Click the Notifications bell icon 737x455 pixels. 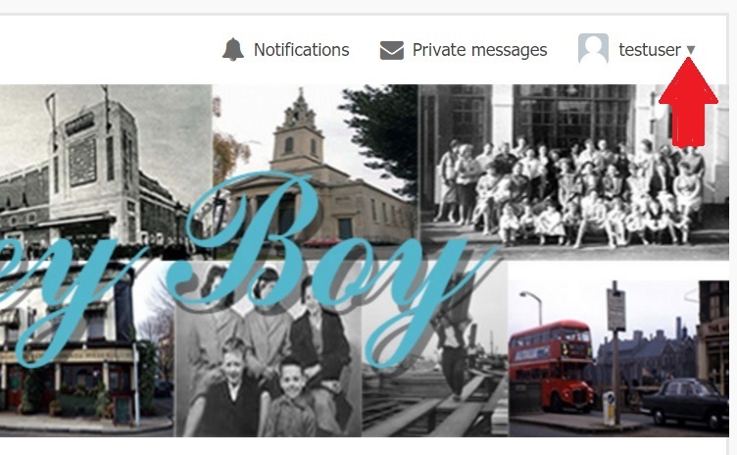click(x=233, y=49)
